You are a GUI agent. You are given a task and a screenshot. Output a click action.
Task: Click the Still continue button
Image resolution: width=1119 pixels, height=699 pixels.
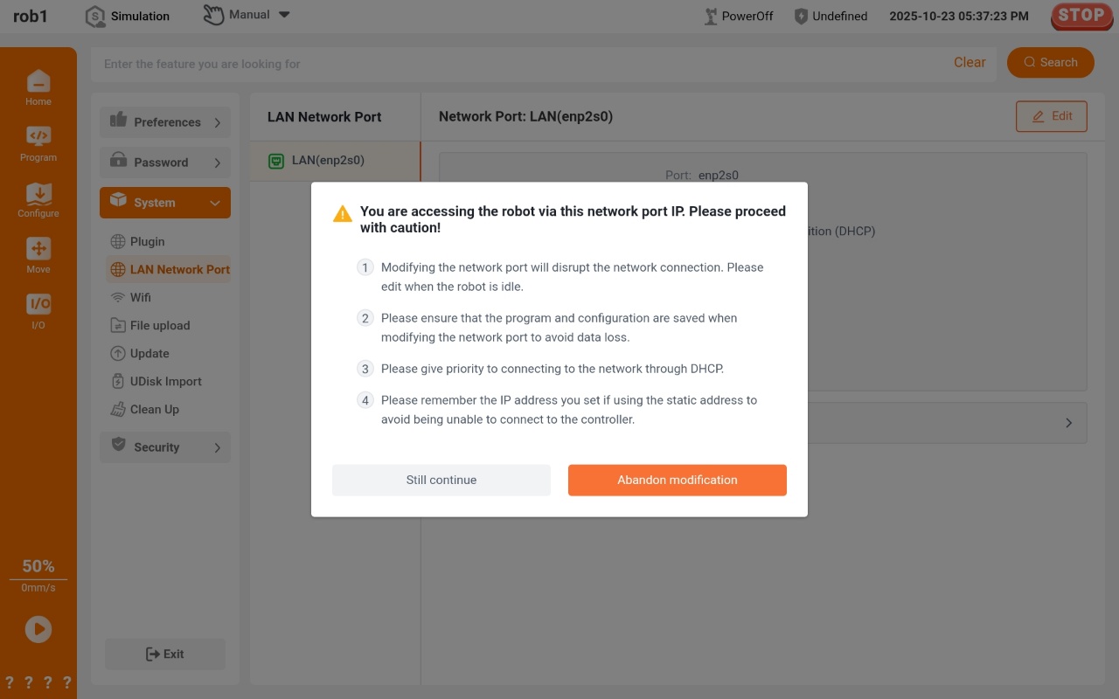tap(441, 480)
